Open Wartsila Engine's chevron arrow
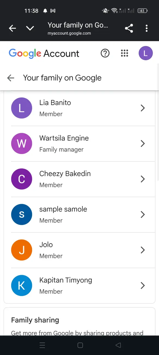 point(143,143)
